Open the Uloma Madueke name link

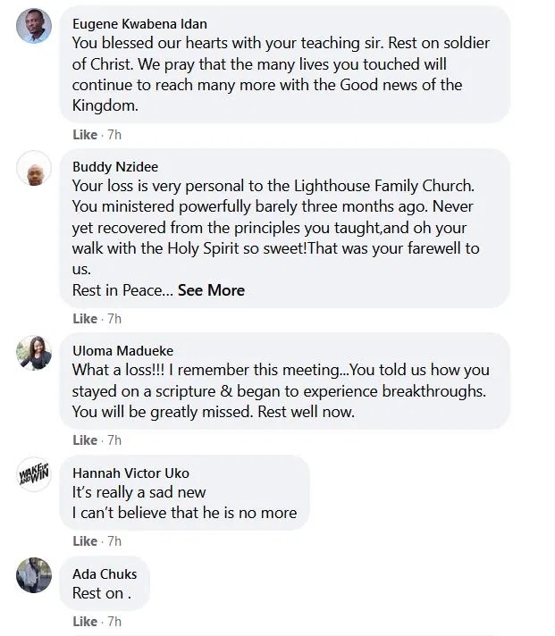click(123, 351)
